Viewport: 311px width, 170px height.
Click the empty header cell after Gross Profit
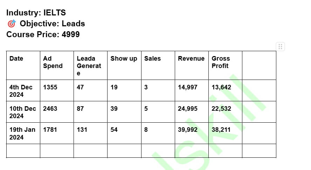[259, 65]
